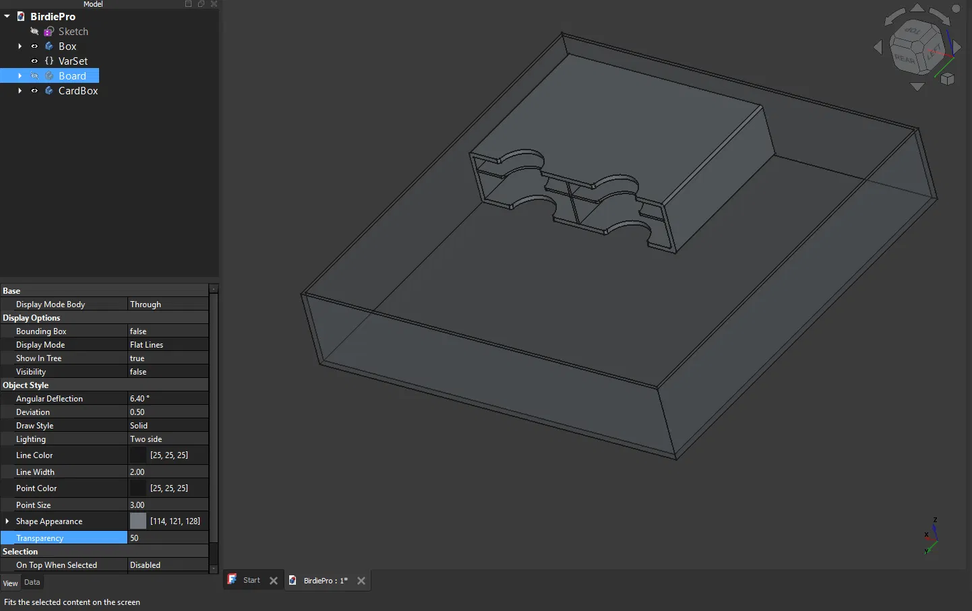This screenshot has width=972, height=611.
Task: Click the TOP face of the navigation cube
Action: coord(913,31)
